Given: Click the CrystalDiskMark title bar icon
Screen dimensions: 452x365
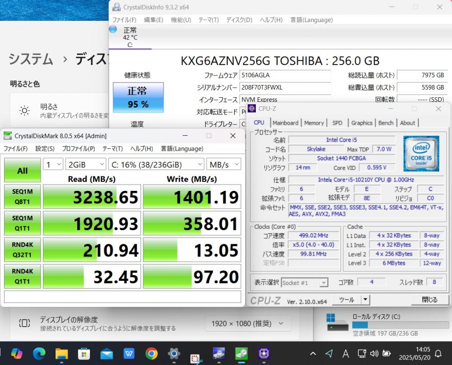Looking at the screenshot, I should click(8, 136).
